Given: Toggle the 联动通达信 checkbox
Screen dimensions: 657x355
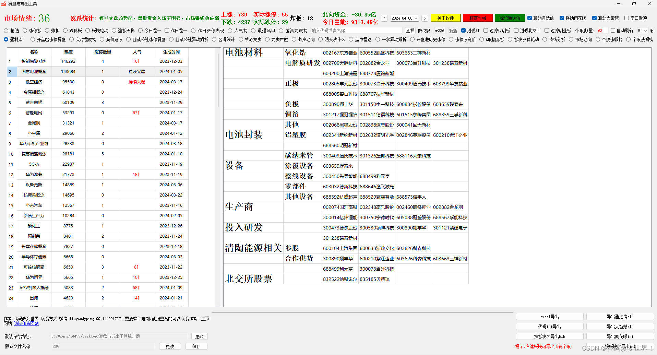Looking at the screenshot, I should (x=530, y=18).
